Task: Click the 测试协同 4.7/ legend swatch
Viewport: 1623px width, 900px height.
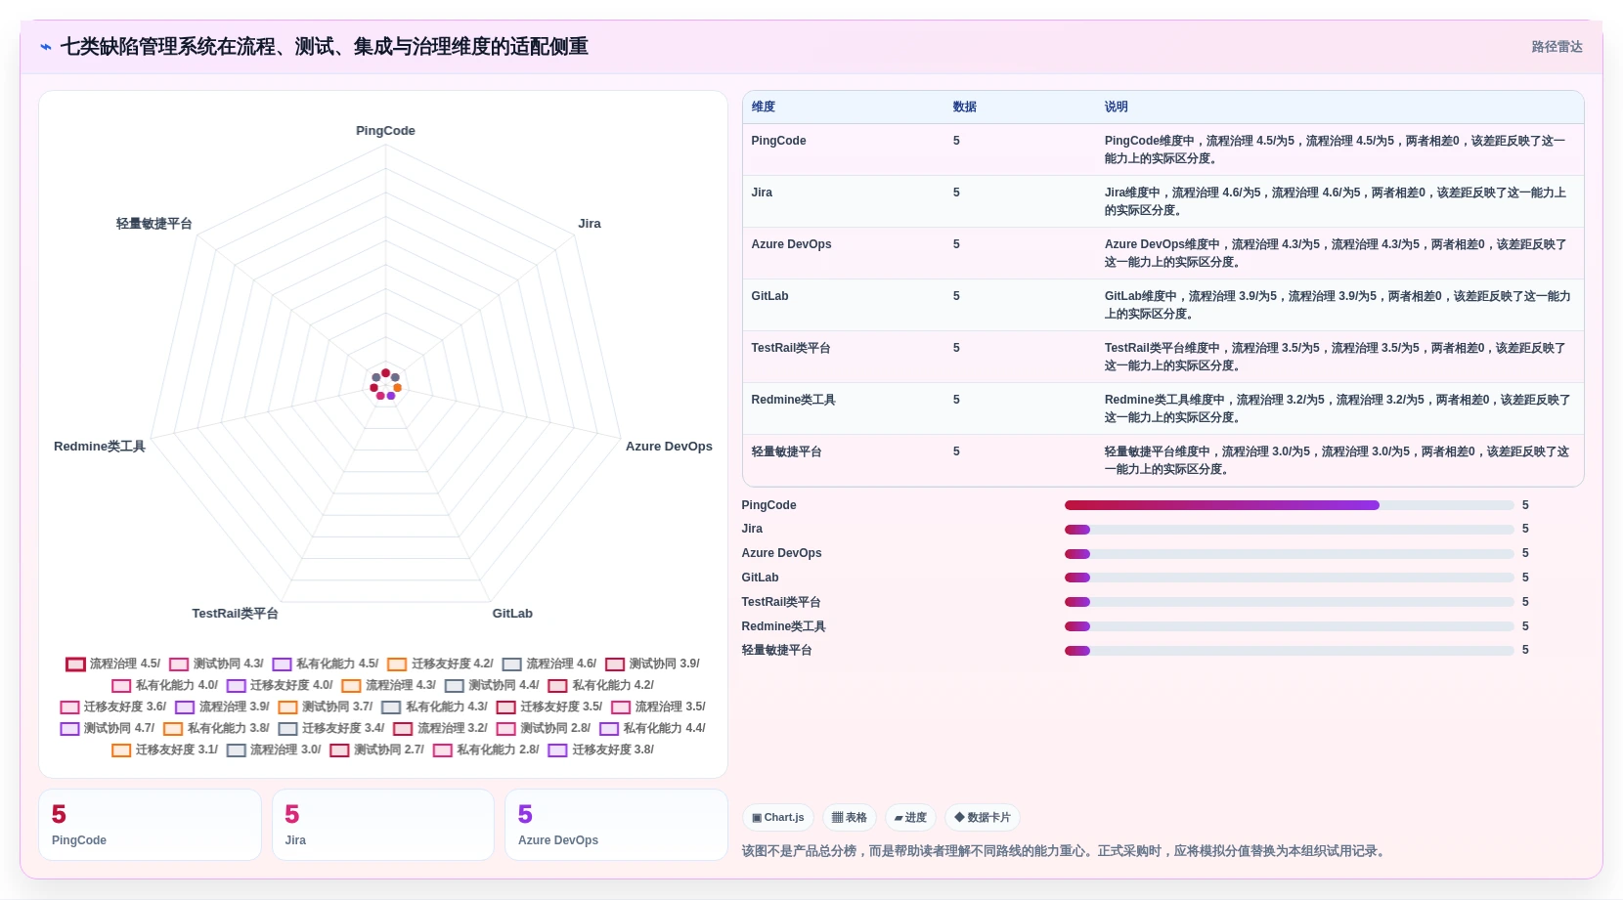Action: coord(69,729)
